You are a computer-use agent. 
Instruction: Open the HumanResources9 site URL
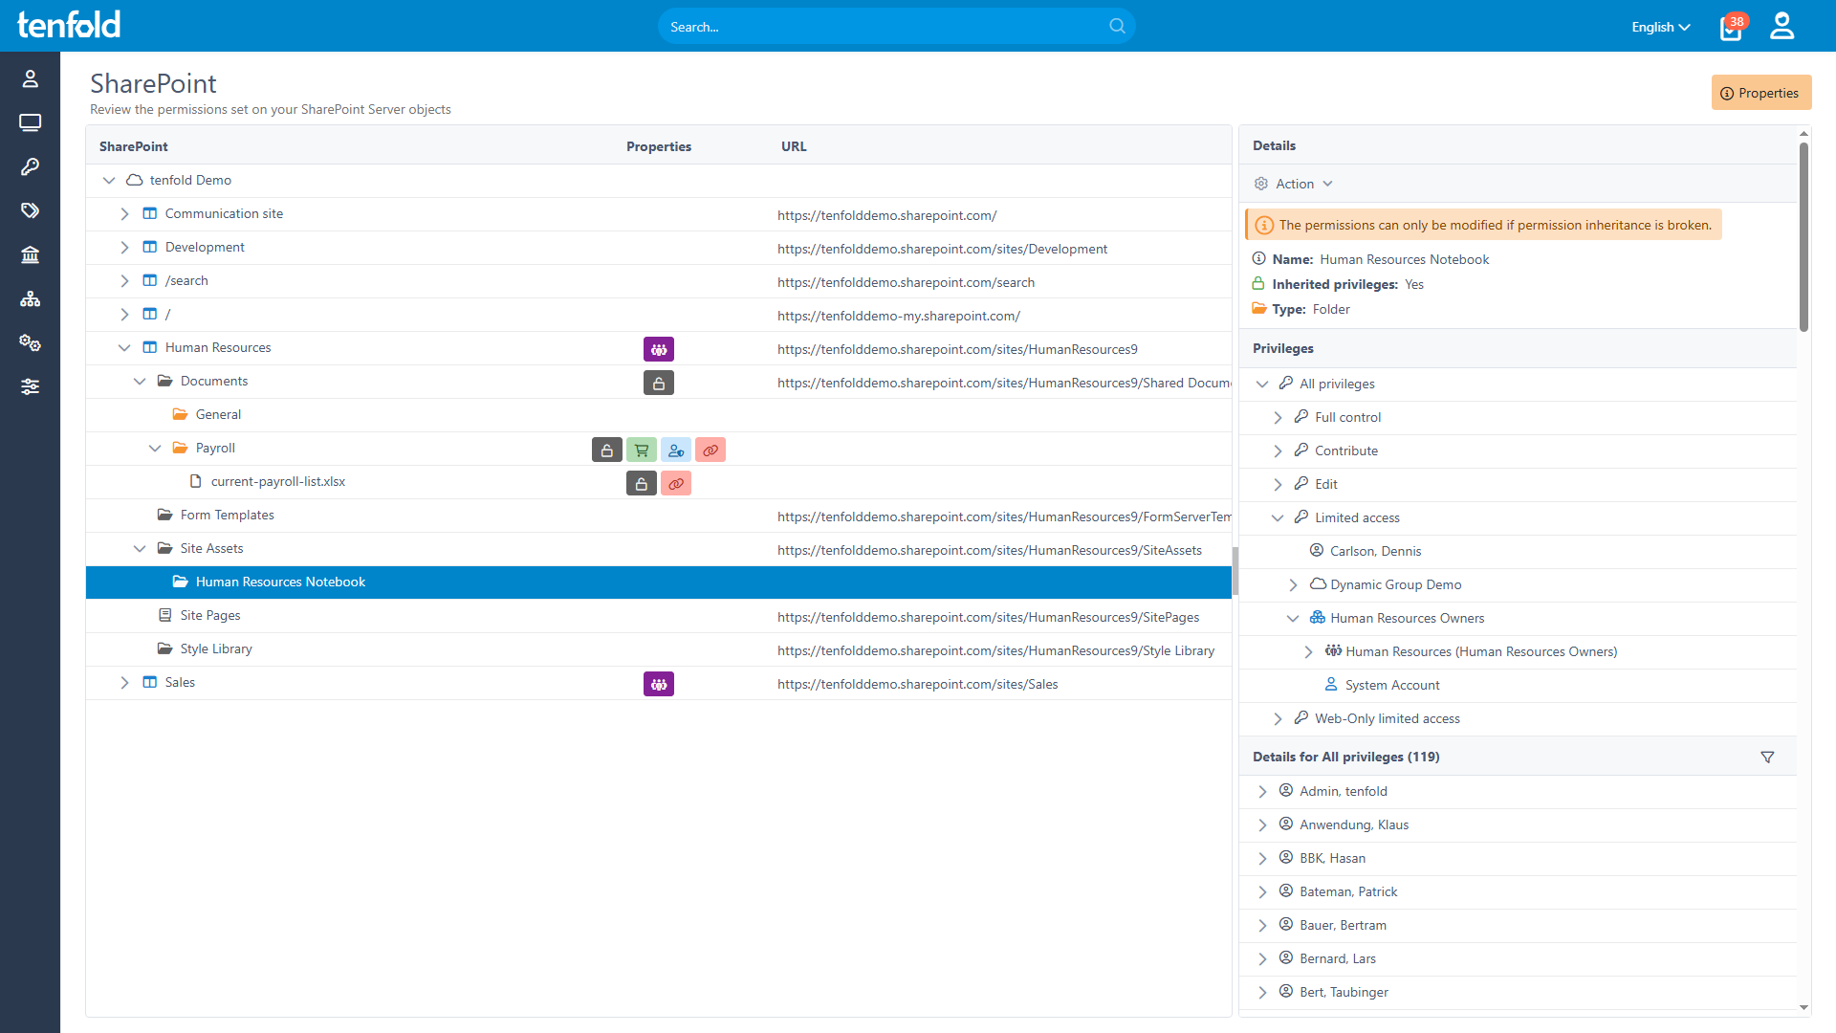[957, 349]
